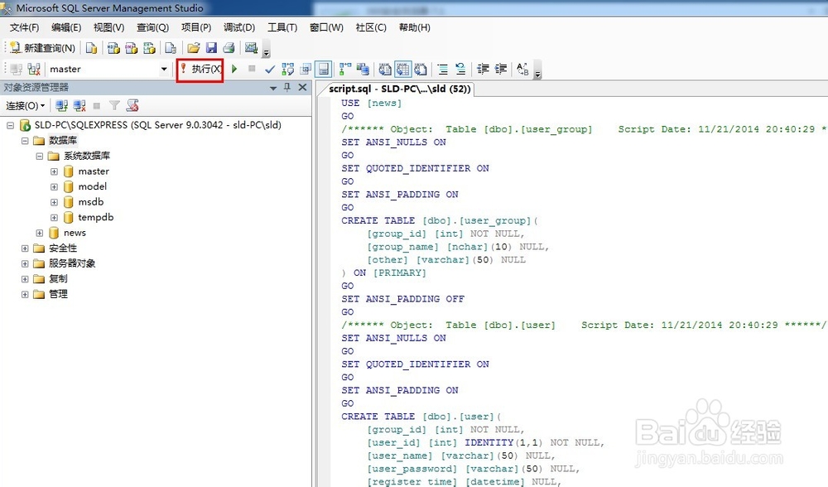
Task: Click Object Explorer disconnect server icon
Action: click(x=79, y=106)
